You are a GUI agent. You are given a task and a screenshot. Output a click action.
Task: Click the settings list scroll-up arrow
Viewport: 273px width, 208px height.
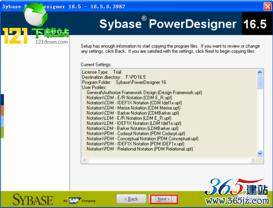point(260,72)
